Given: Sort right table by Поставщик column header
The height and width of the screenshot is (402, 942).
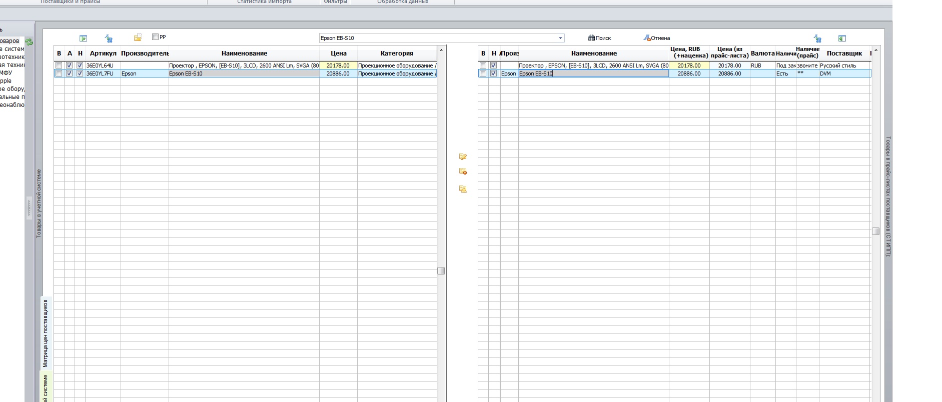Looking at the screenshot, I should [844, 53].
